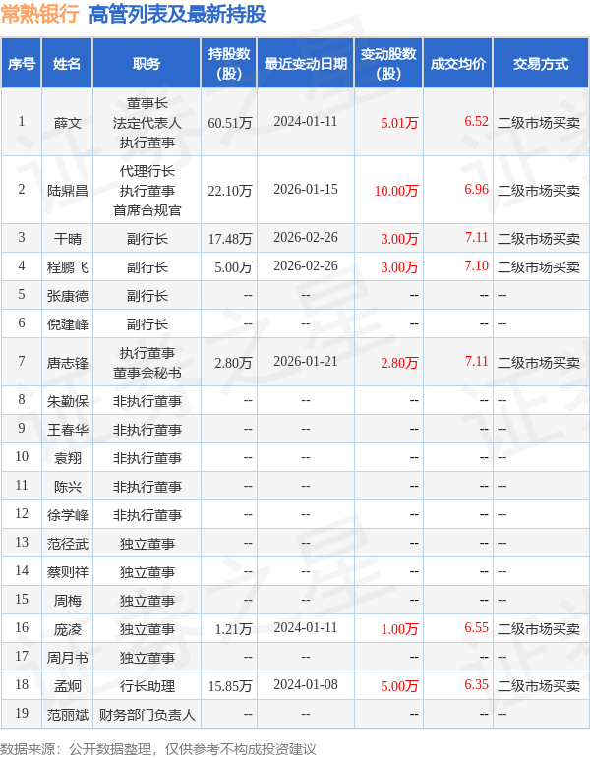This screenshot has width=590, height=758.
Task: Click the 6.52 average price
Action: pyautogui.click(x=476, y=121)
